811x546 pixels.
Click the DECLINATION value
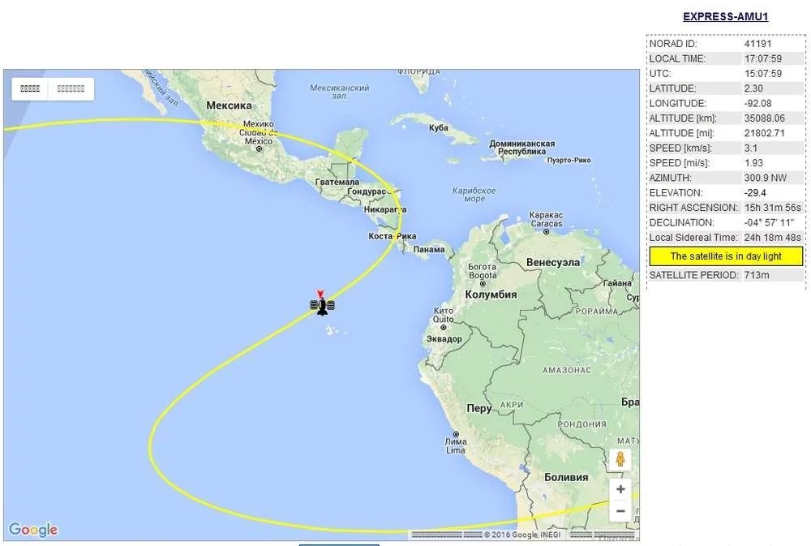[x=769, y=222]
